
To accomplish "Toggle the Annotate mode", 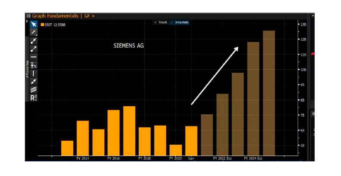I will tap(181, 22).
